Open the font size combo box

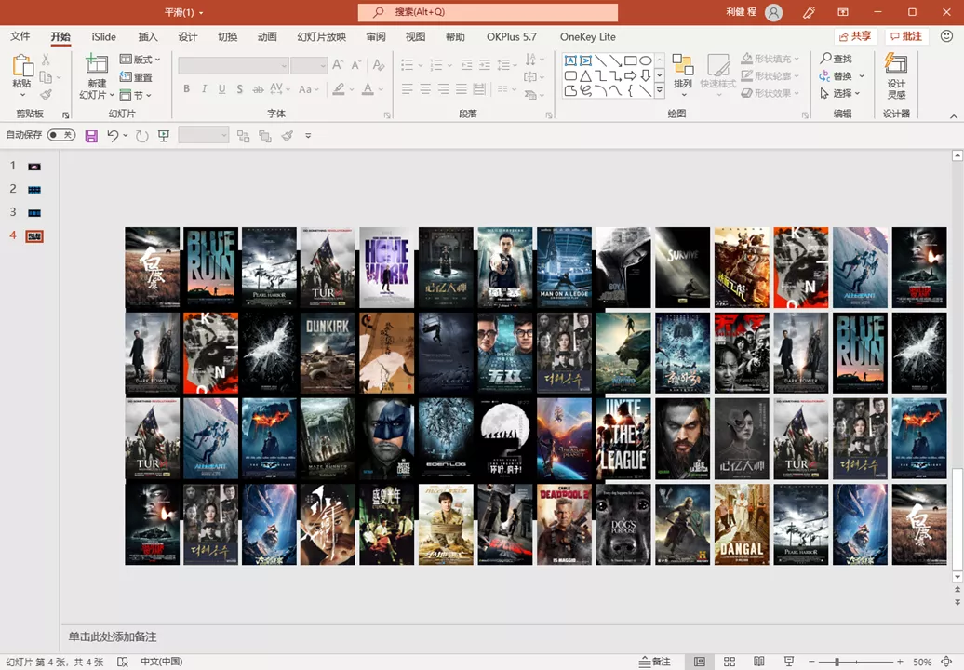[309, 65]
